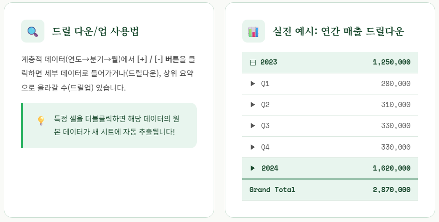Expand the Q2 row arrow
The height and width of the screenshot is (222, 439).
point(252,104)
